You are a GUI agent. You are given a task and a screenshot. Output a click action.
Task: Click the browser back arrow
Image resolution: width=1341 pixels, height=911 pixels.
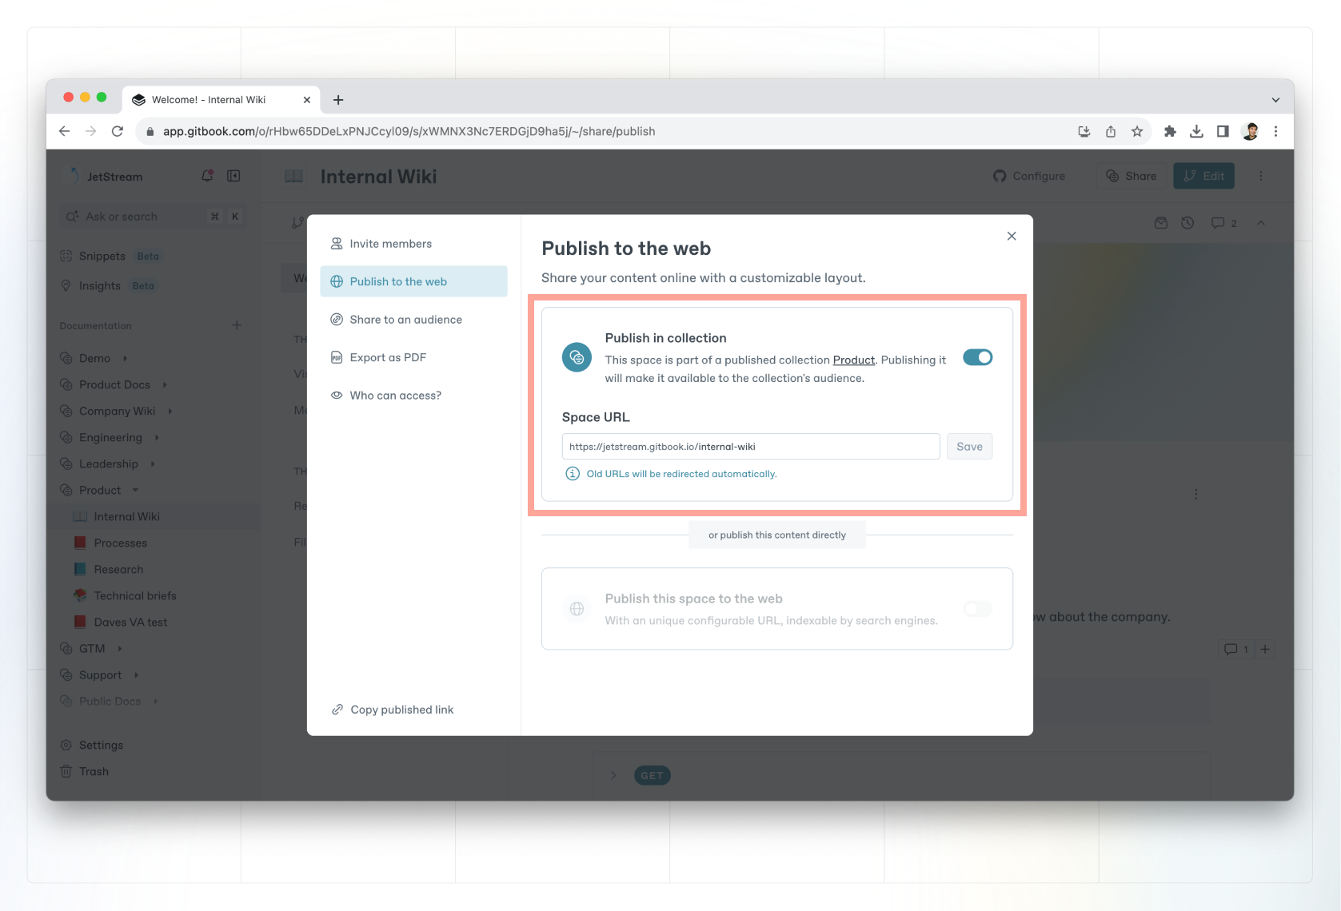[x=65, y=131]
